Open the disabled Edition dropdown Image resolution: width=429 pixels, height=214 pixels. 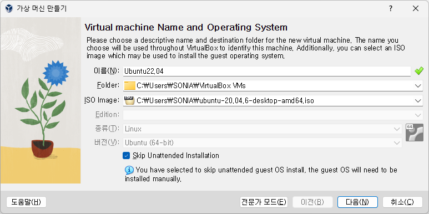418,115
